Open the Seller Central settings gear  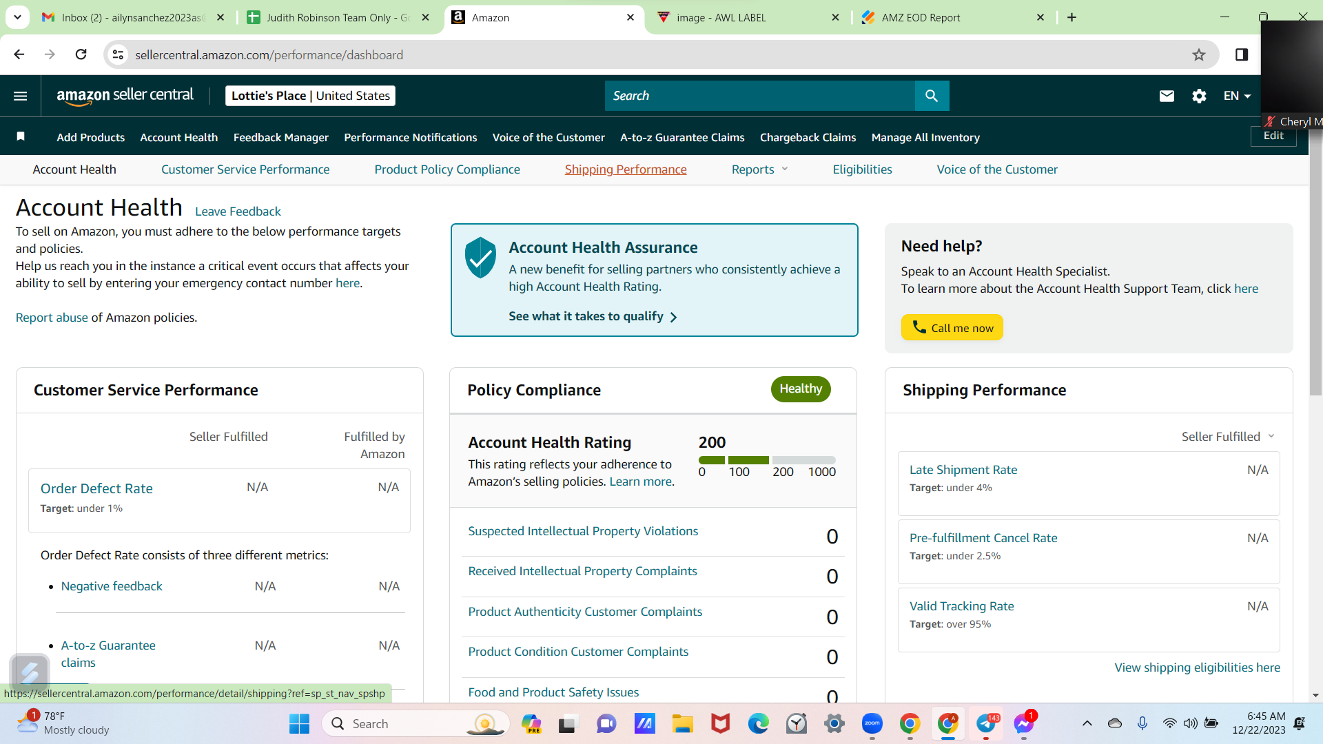pyautogui.click(x=1199, y=96)
